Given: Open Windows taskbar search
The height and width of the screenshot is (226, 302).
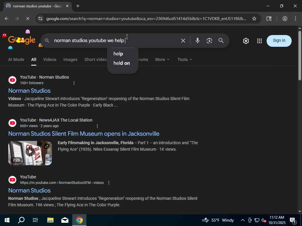Looking at the screenshot, I should (x=21, y=220).
